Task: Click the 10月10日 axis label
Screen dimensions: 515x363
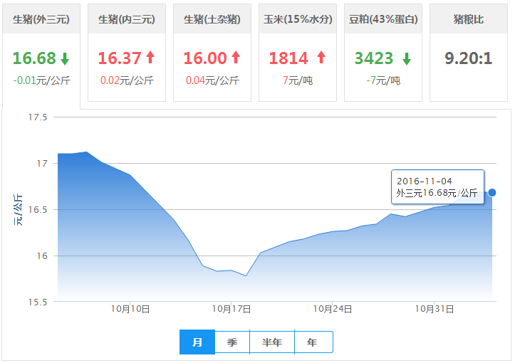Action: 130,309
